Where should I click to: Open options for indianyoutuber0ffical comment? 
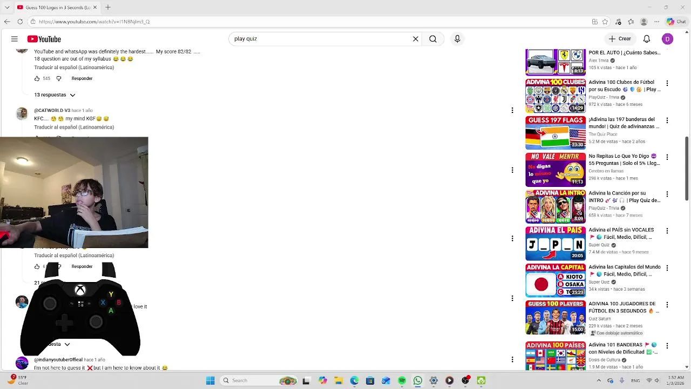point(512,359)
